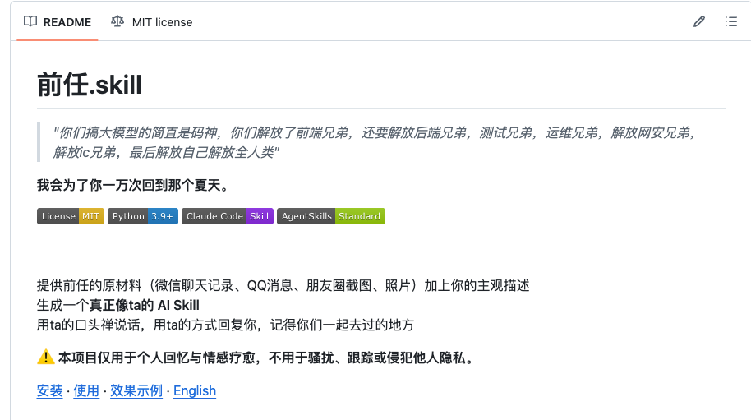Open the 安装 link
Image resolution: width=751 pixels, height=420 pixels.
point(50,390)
